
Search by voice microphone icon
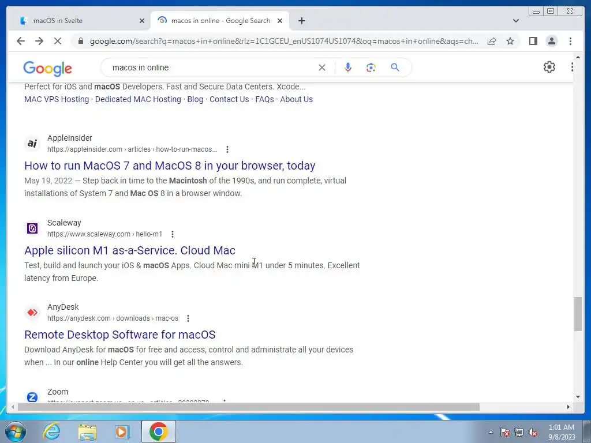348,67
